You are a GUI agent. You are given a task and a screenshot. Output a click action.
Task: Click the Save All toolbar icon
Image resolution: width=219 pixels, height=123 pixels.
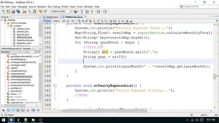click(x=18, y=11)
